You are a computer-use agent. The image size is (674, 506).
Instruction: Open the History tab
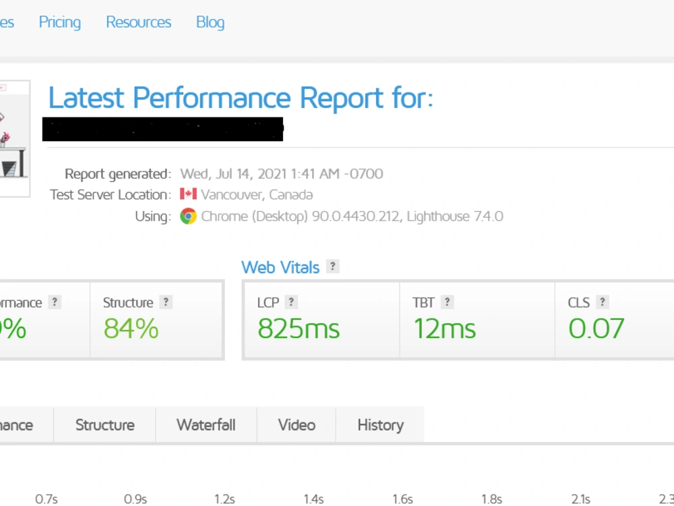pos(380,424)
